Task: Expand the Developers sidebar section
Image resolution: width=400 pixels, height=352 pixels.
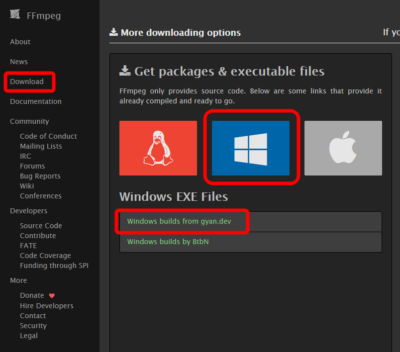Action: 28,211
